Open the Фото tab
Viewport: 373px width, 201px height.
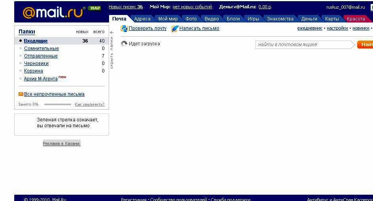191,19
